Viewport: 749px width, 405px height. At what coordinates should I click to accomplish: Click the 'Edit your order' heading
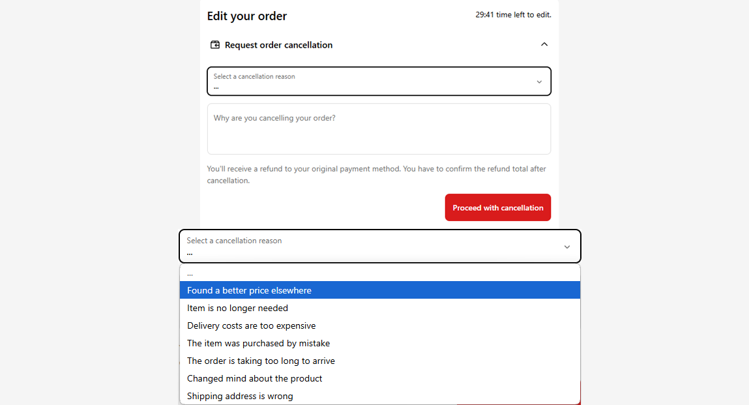[x=247, y=16]
